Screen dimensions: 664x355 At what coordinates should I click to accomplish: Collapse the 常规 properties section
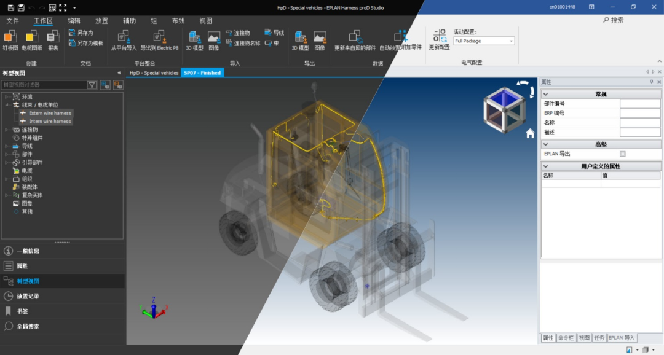click(545, 95)
